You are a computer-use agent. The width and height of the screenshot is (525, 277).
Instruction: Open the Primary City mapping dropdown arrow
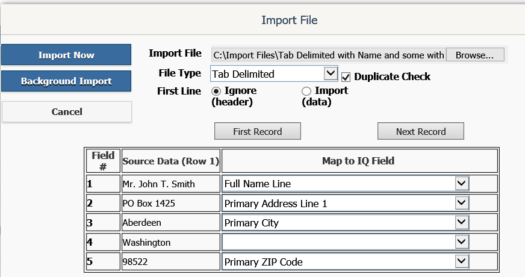[462, 222]
